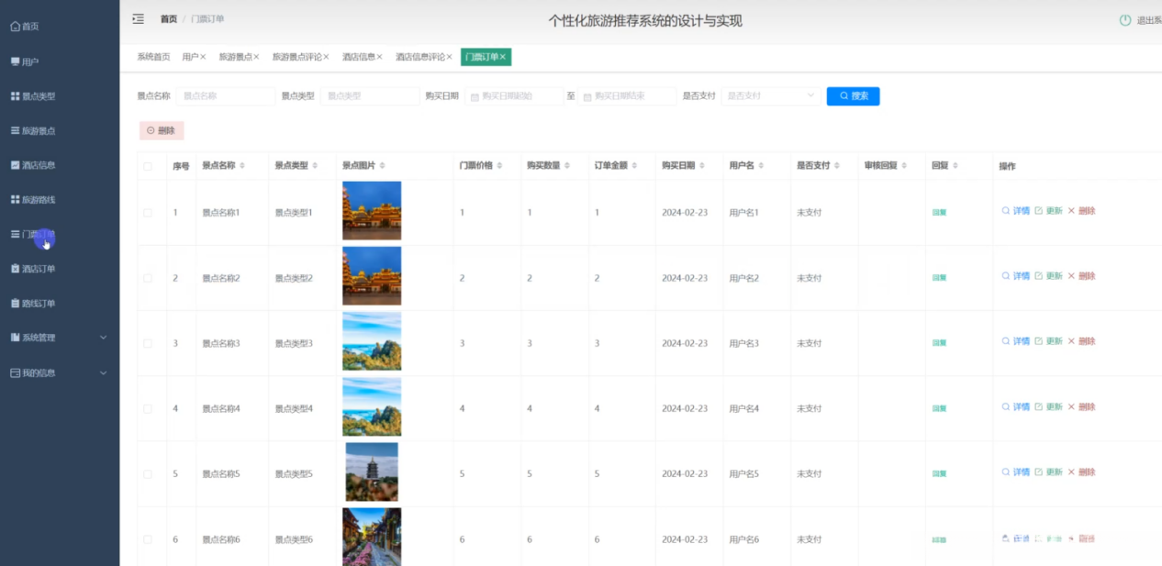This screenshot has height=566, width=1162.
Task: Open the 是否支付 dropdown filter
Action: 770,95
